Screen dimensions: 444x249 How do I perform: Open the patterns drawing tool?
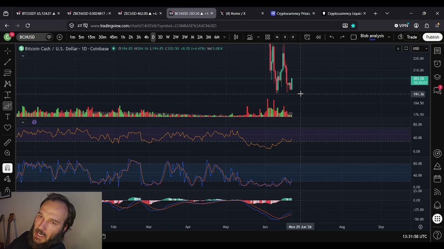coord(7,84)
